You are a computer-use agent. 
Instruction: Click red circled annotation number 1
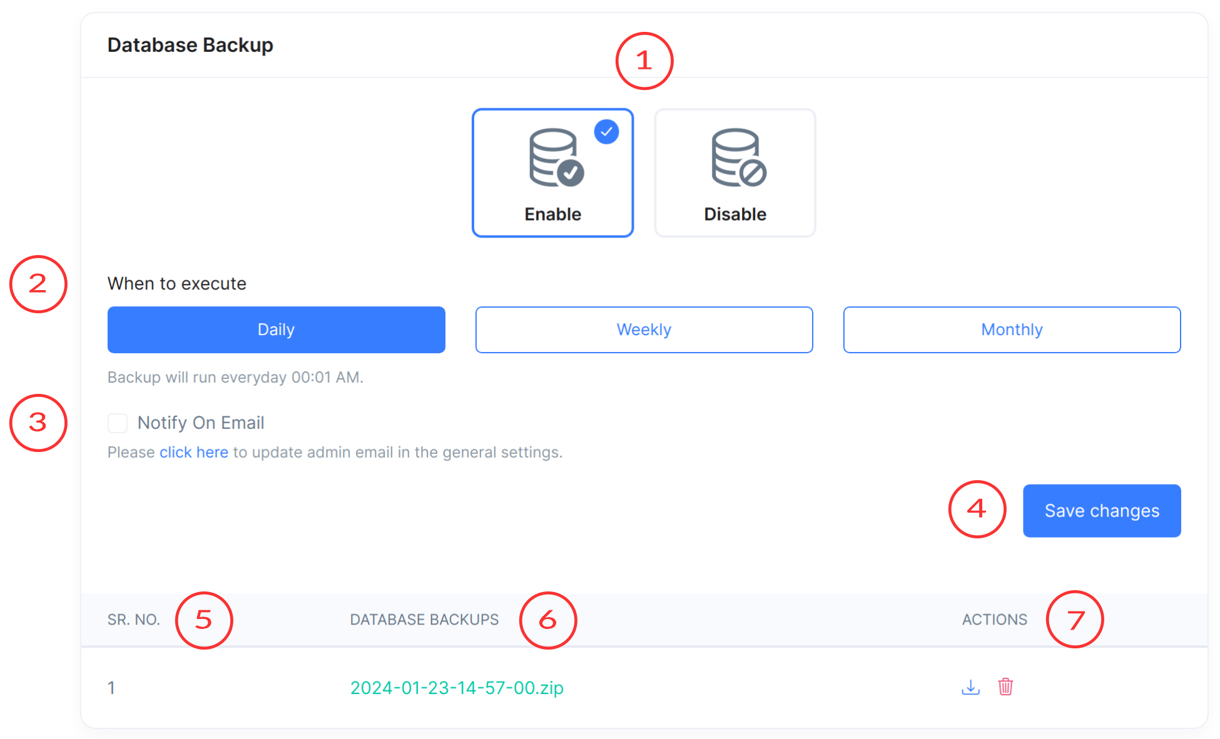(644, 61)
